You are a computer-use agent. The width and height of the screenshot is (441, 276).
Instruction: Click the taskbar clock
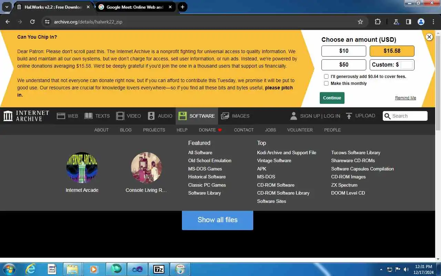click(x=423, y=269)
